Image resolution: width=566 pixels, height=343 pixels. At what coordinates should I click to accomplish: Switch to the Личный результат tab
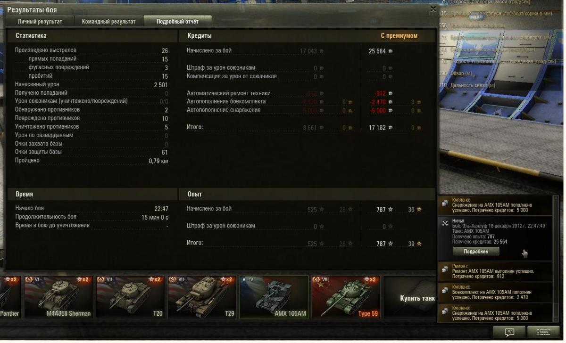(40, 21)
